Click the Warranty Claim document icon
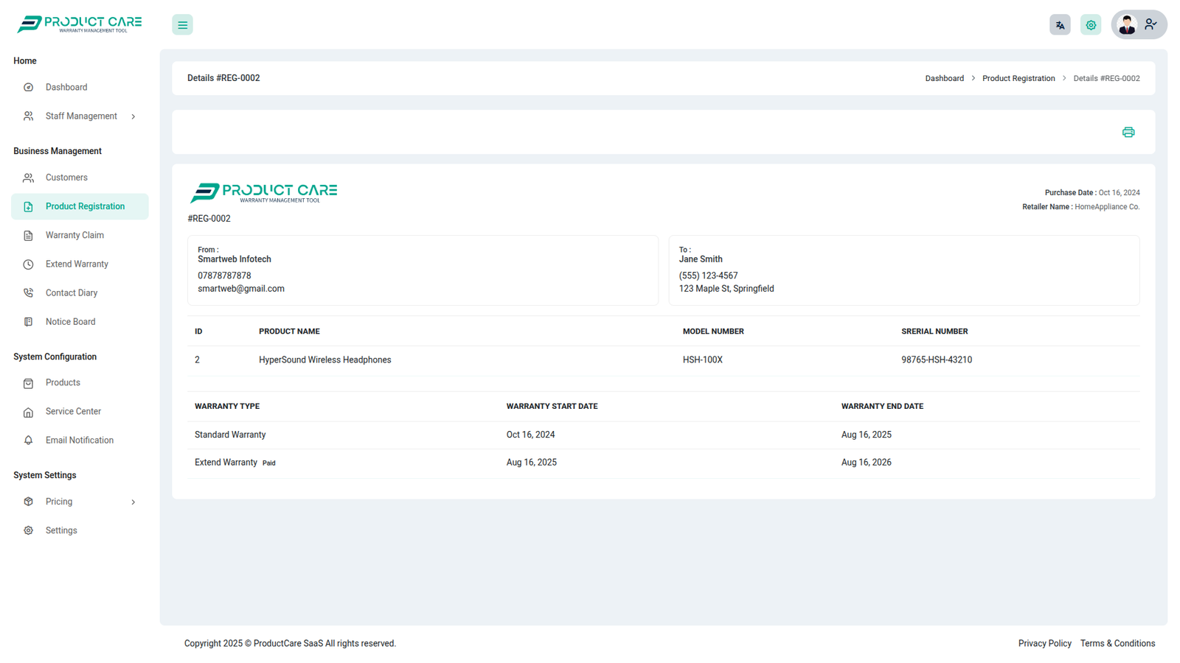Viewport: 1180px width, 663px height. point(28,236)
